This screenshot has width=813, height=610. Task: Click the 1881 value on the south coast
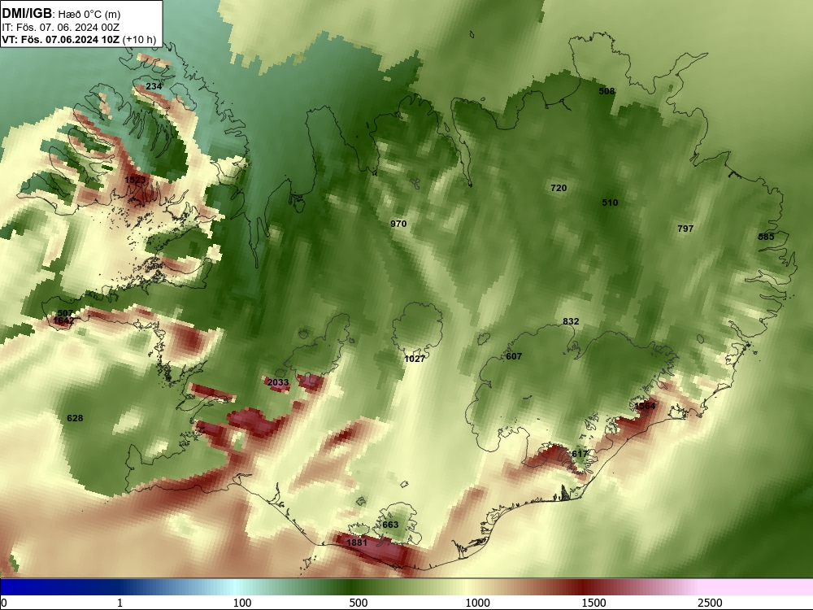(357, 542)
